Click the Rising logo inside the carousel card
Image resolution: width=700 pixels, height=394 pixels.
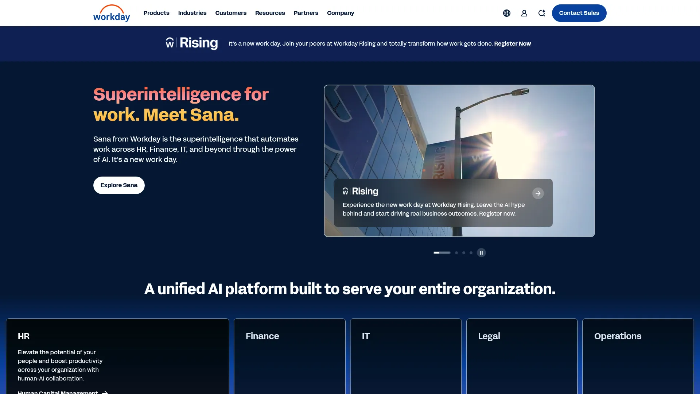point(361,191)
